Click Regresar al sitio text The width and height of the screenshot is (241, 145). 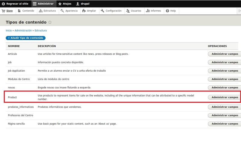coord(17,4)
